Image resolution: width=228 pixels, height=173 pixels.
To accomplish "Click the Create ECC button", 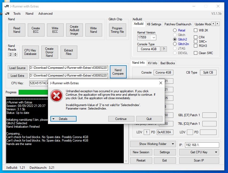I will 36,30.
